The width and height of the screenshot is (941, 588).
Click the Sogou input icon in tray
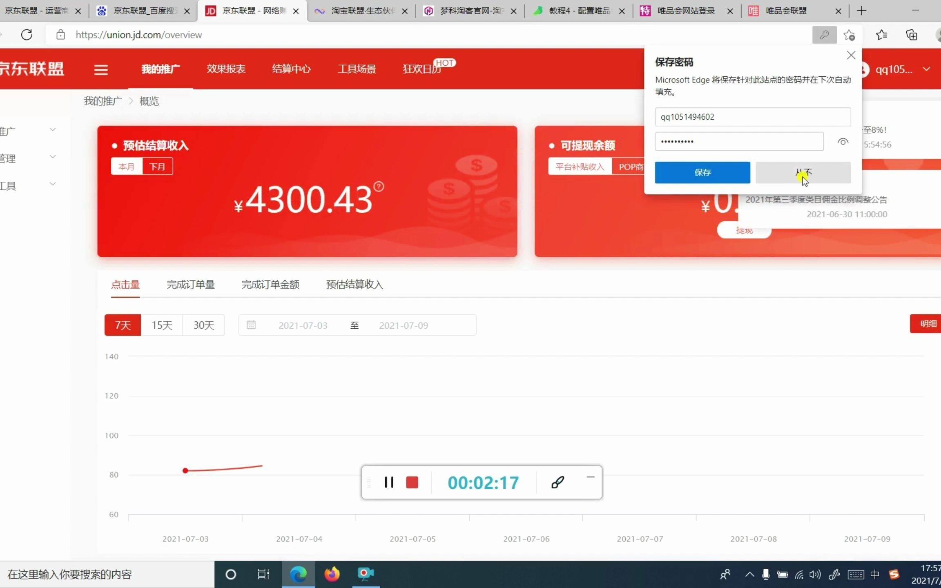[894, 575]
